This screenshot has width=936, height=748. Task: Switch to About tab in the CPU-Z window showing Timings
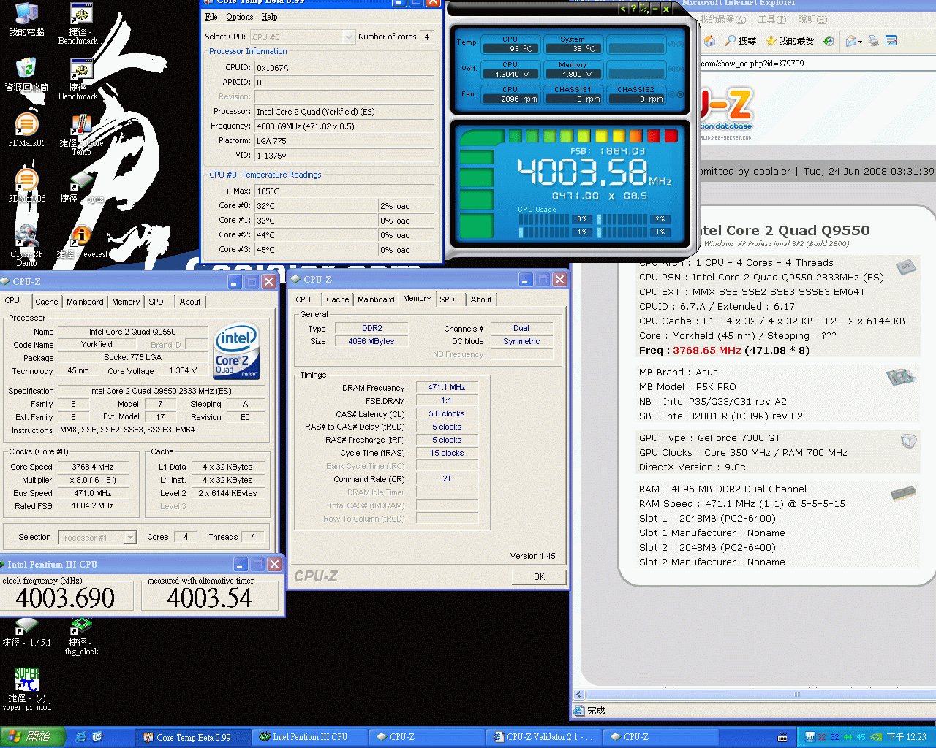click(481, 299)
